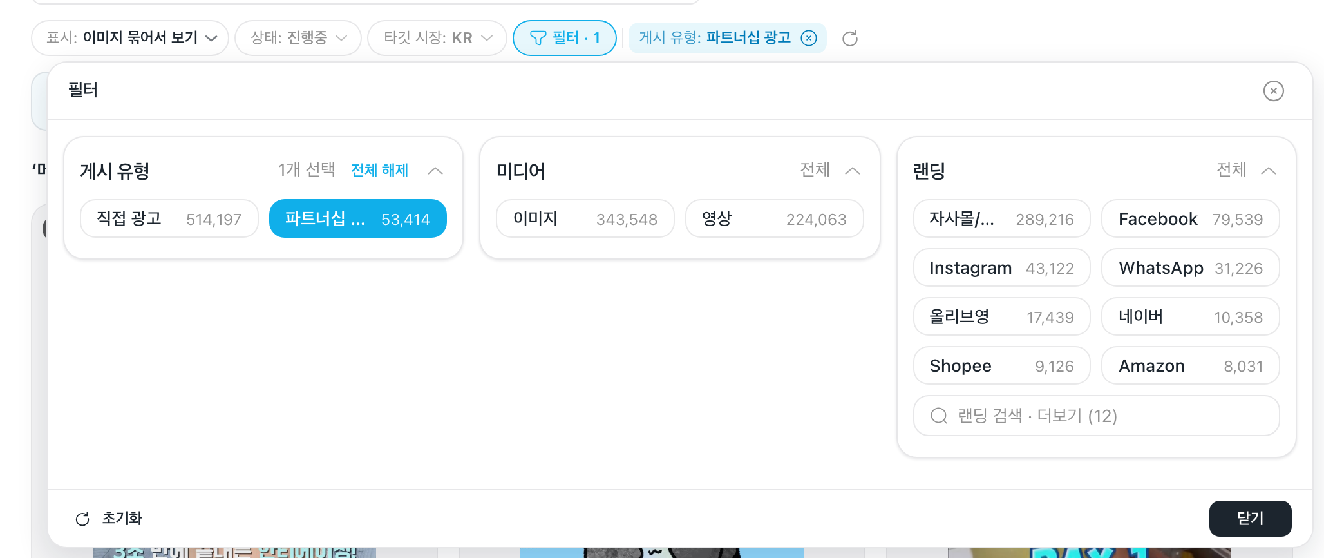1324x558 pixels.
Task: Click the 초기화 reset button
Action: click(x=109, y=519)
